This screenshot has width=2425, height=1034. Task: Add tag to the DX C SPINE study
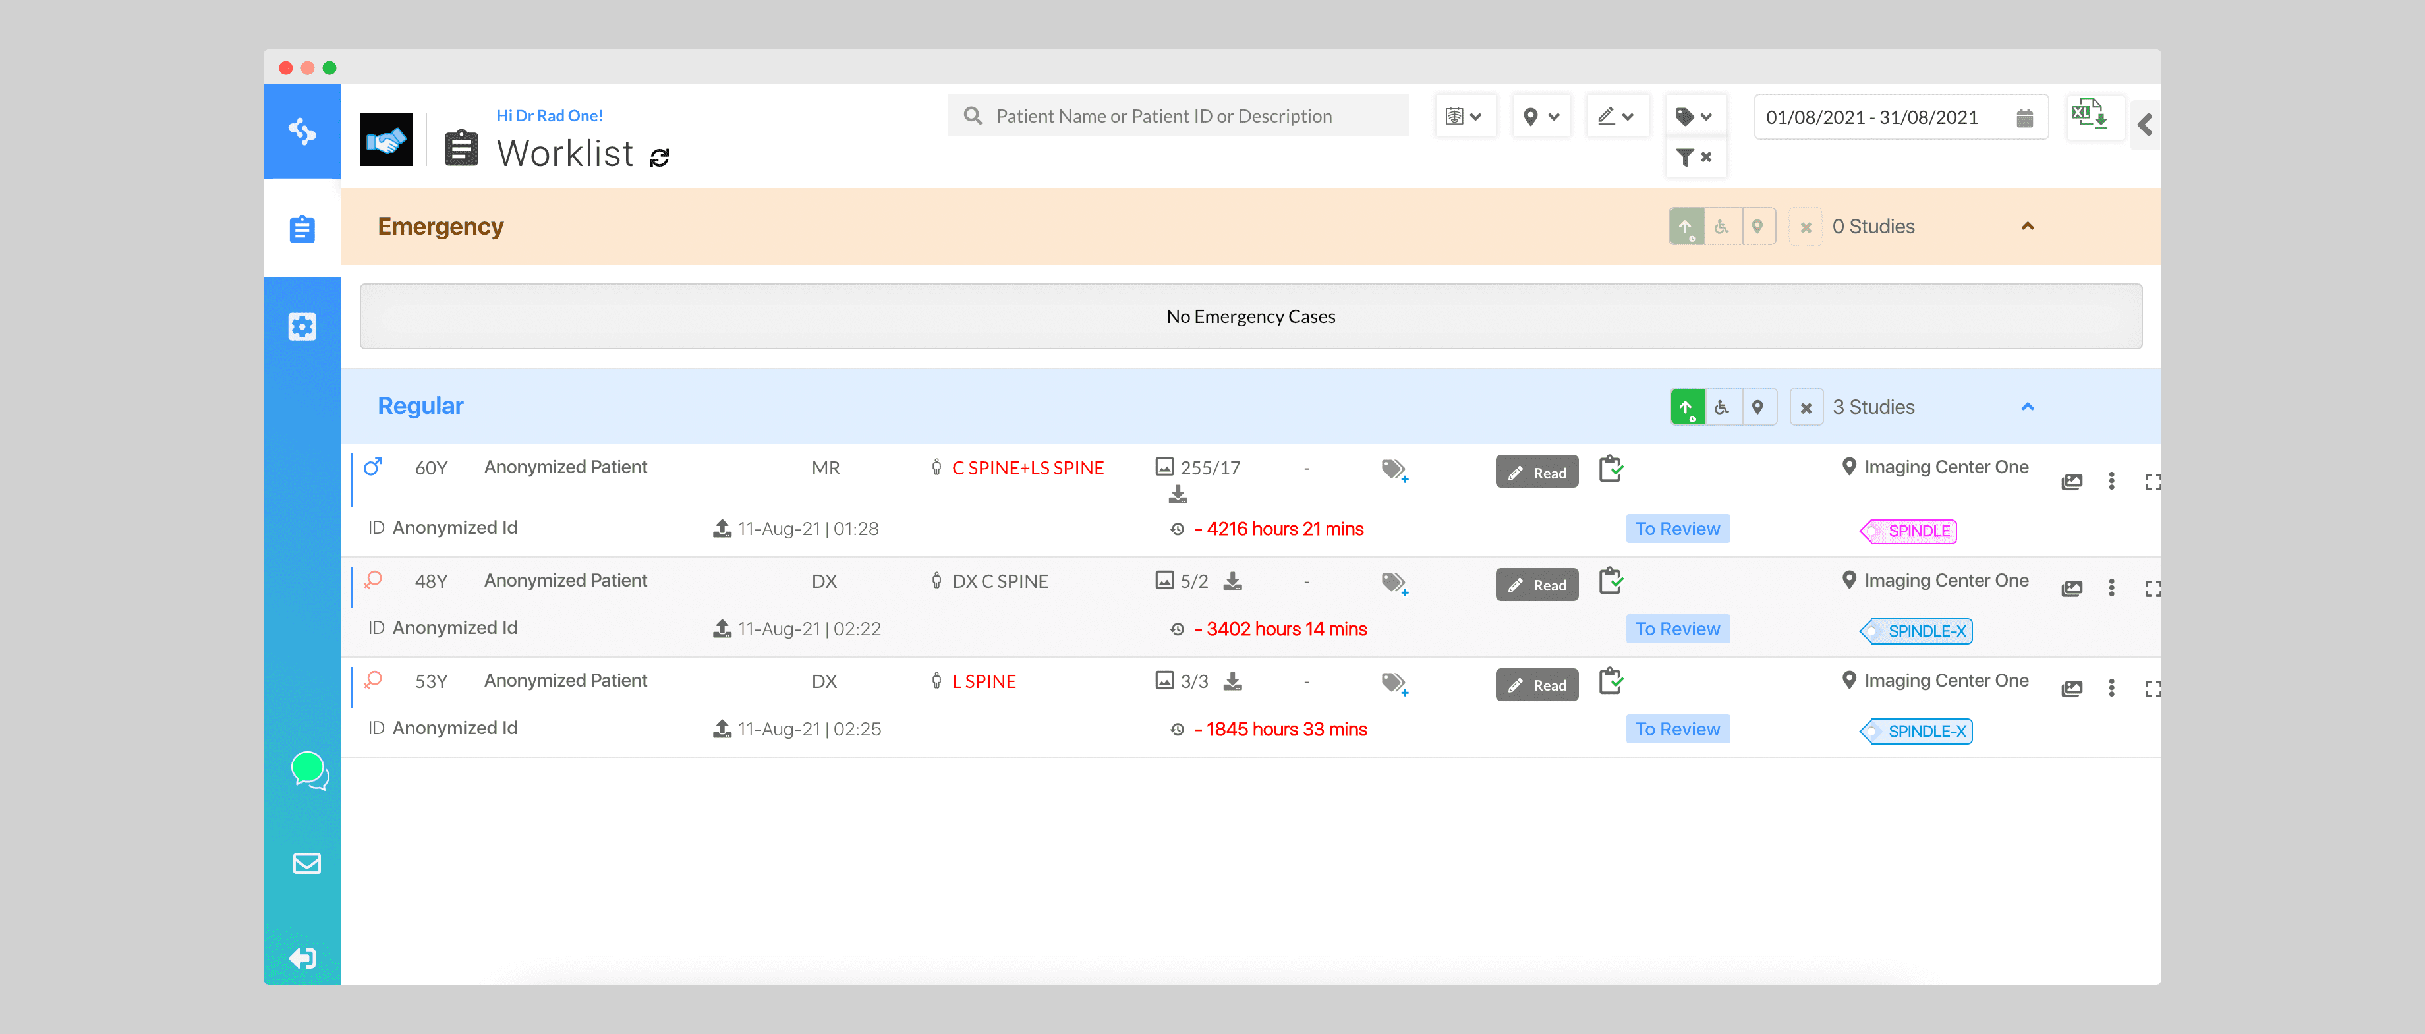click(1394, 583)
